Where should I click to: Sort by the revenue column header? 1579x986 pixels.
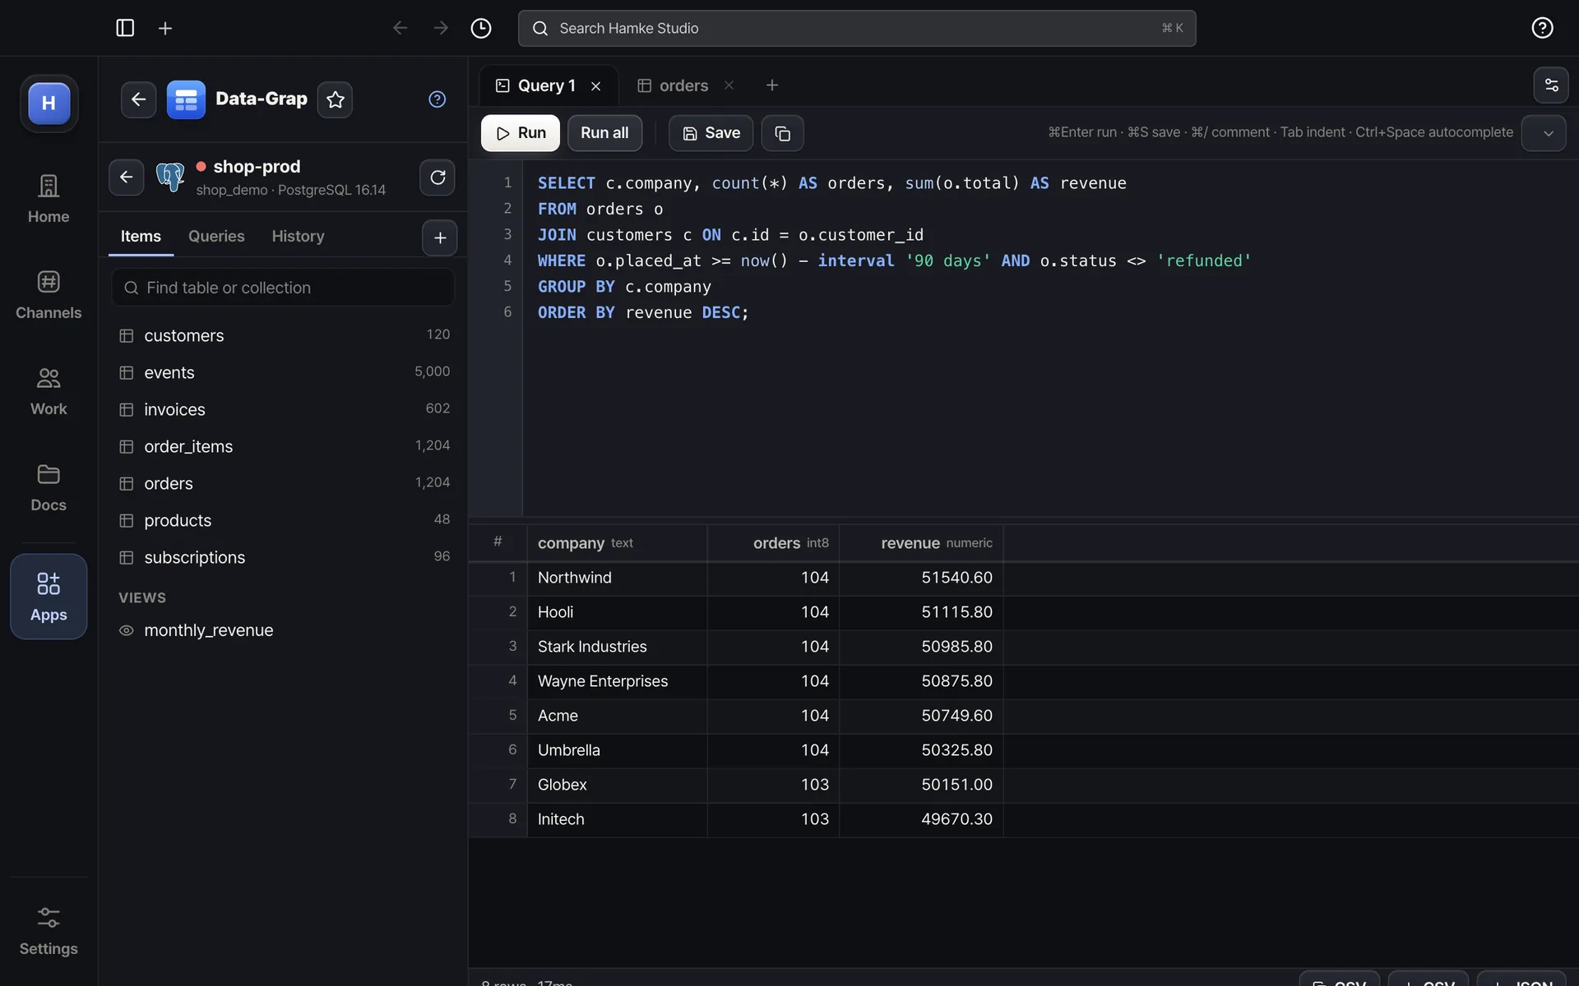click(921, 543)
